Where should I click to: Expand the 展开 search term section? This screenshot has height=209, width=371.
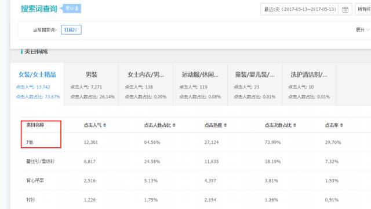click(363, 29)
